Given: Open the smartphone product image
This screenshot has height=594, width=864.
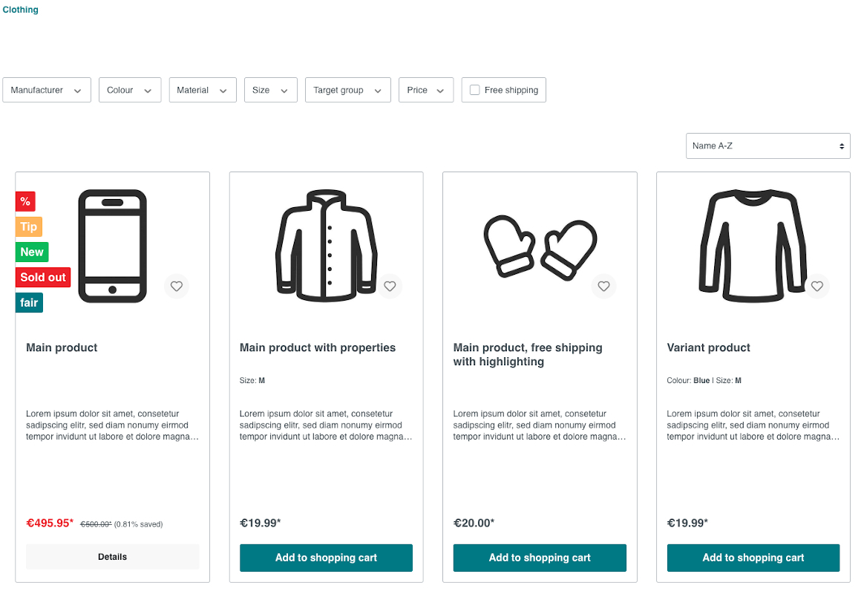Looking at the screenshot, I should pyautogui.click(x=112, y=247).
